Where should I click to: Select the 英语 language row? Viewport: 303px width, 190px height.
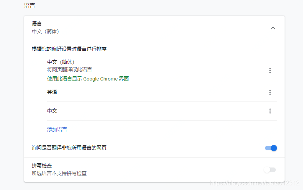point(162,92)
